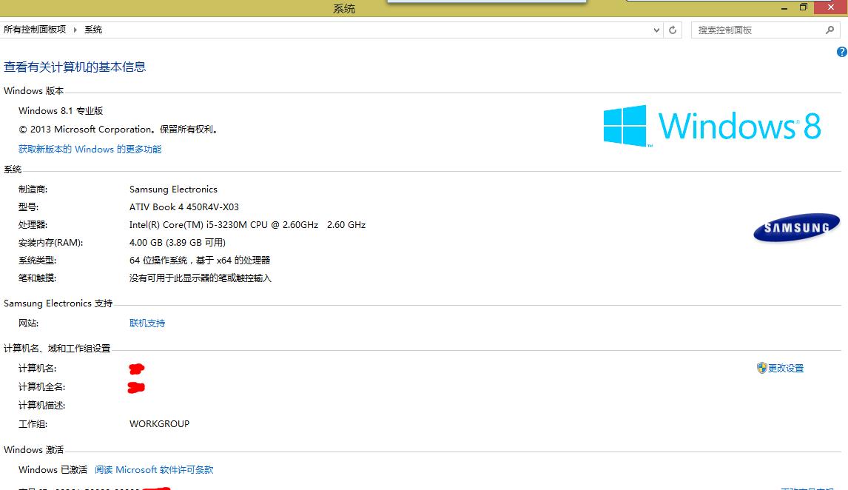Go to 所有控制面板项 in breadcrumb
848x490 pixels.
click(35, 30)
